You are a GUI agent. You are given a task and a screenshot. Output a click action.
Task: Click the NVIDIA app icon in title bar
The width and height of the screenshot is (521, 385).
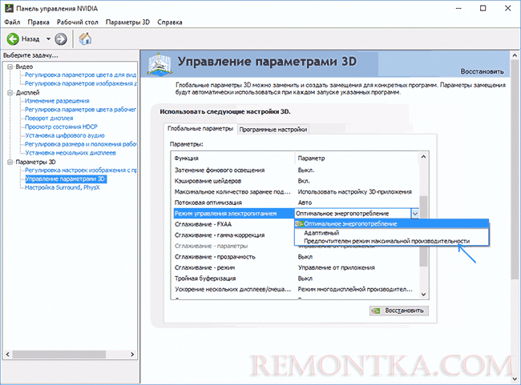pos(9,8)
